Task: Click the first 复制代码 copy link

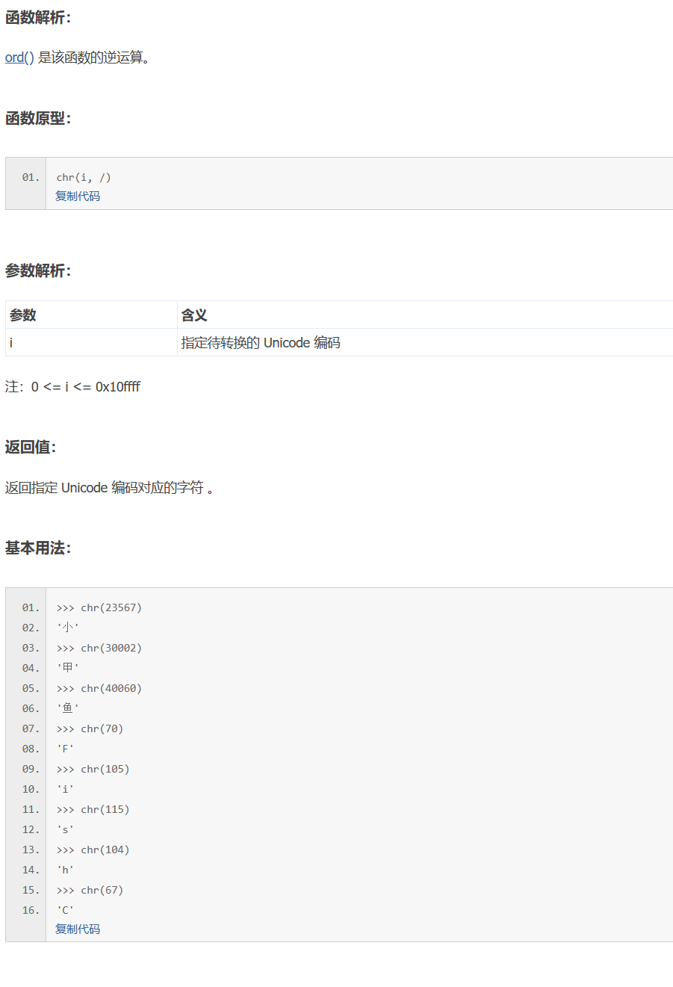Action: coord(77,196)
